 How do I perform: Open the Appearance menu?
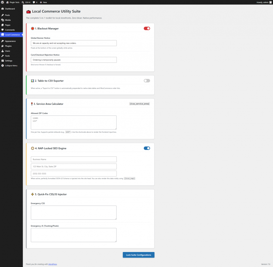tap(11, 41)
